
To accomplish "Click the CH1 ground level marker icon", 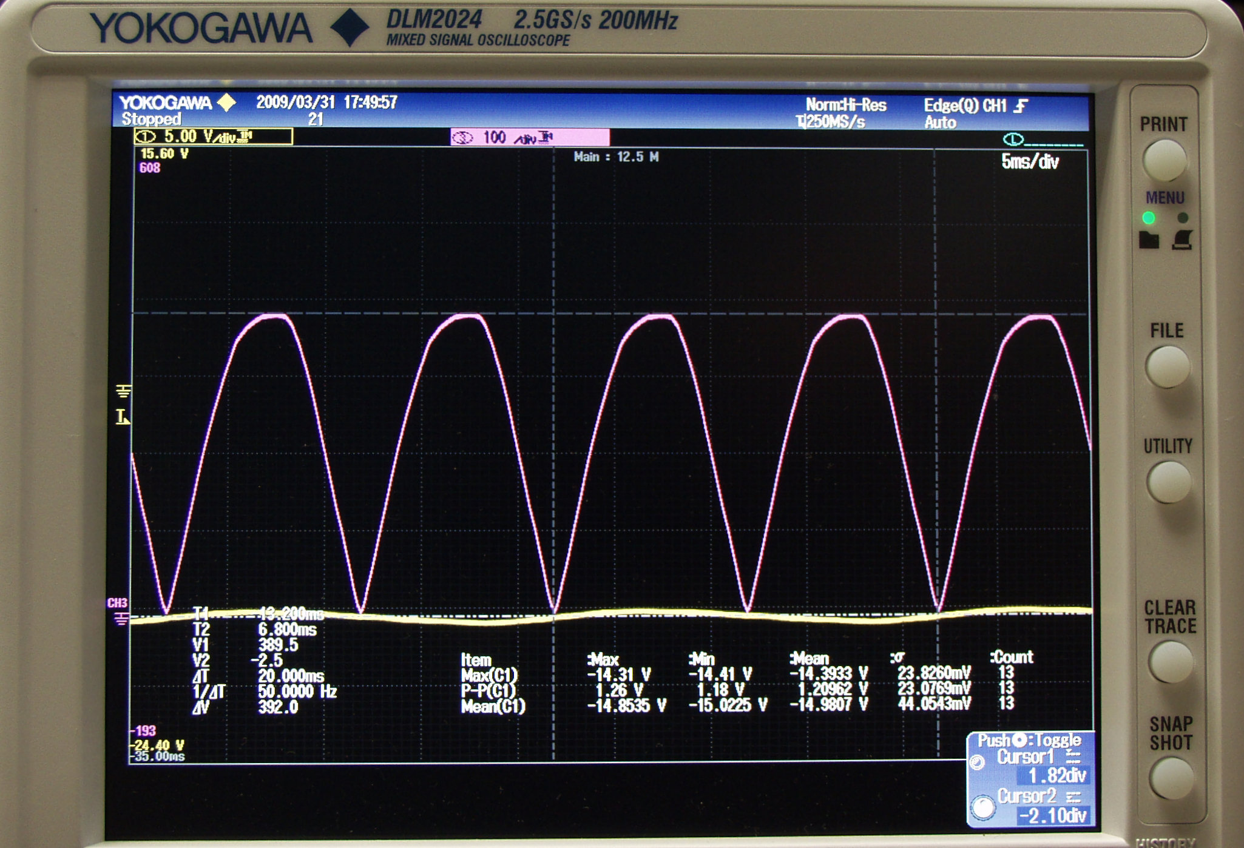I will (x=123, y=391).
